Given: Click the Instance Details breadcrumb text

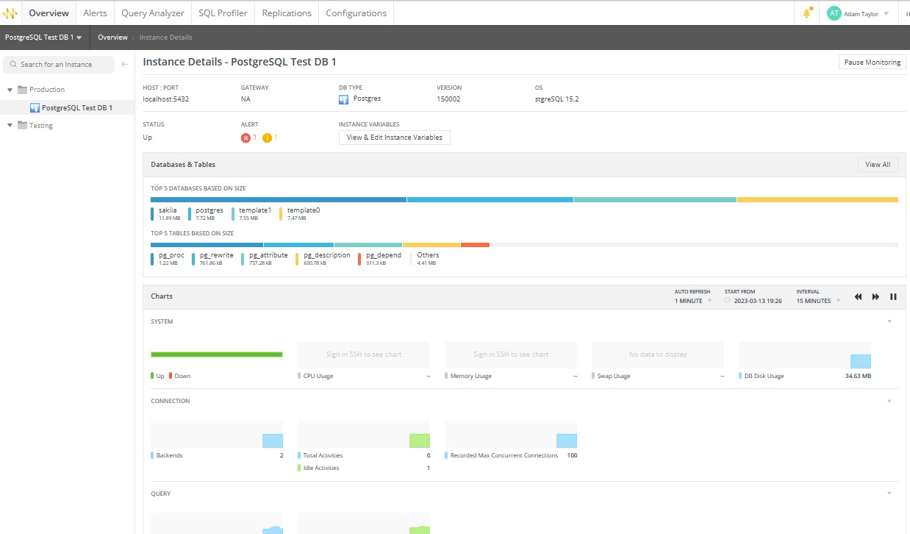Looking at the screenshot, I should pyautogui.click(x=165, y=38).
